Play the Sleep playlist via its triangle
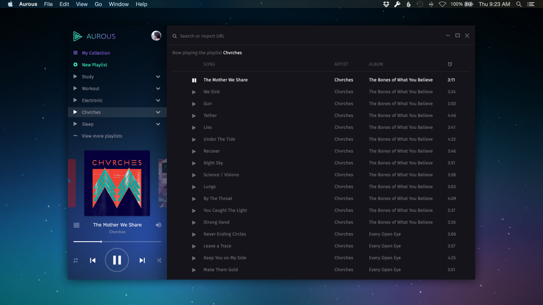Screen dimensions: 543x305 (x=75, y=124)
